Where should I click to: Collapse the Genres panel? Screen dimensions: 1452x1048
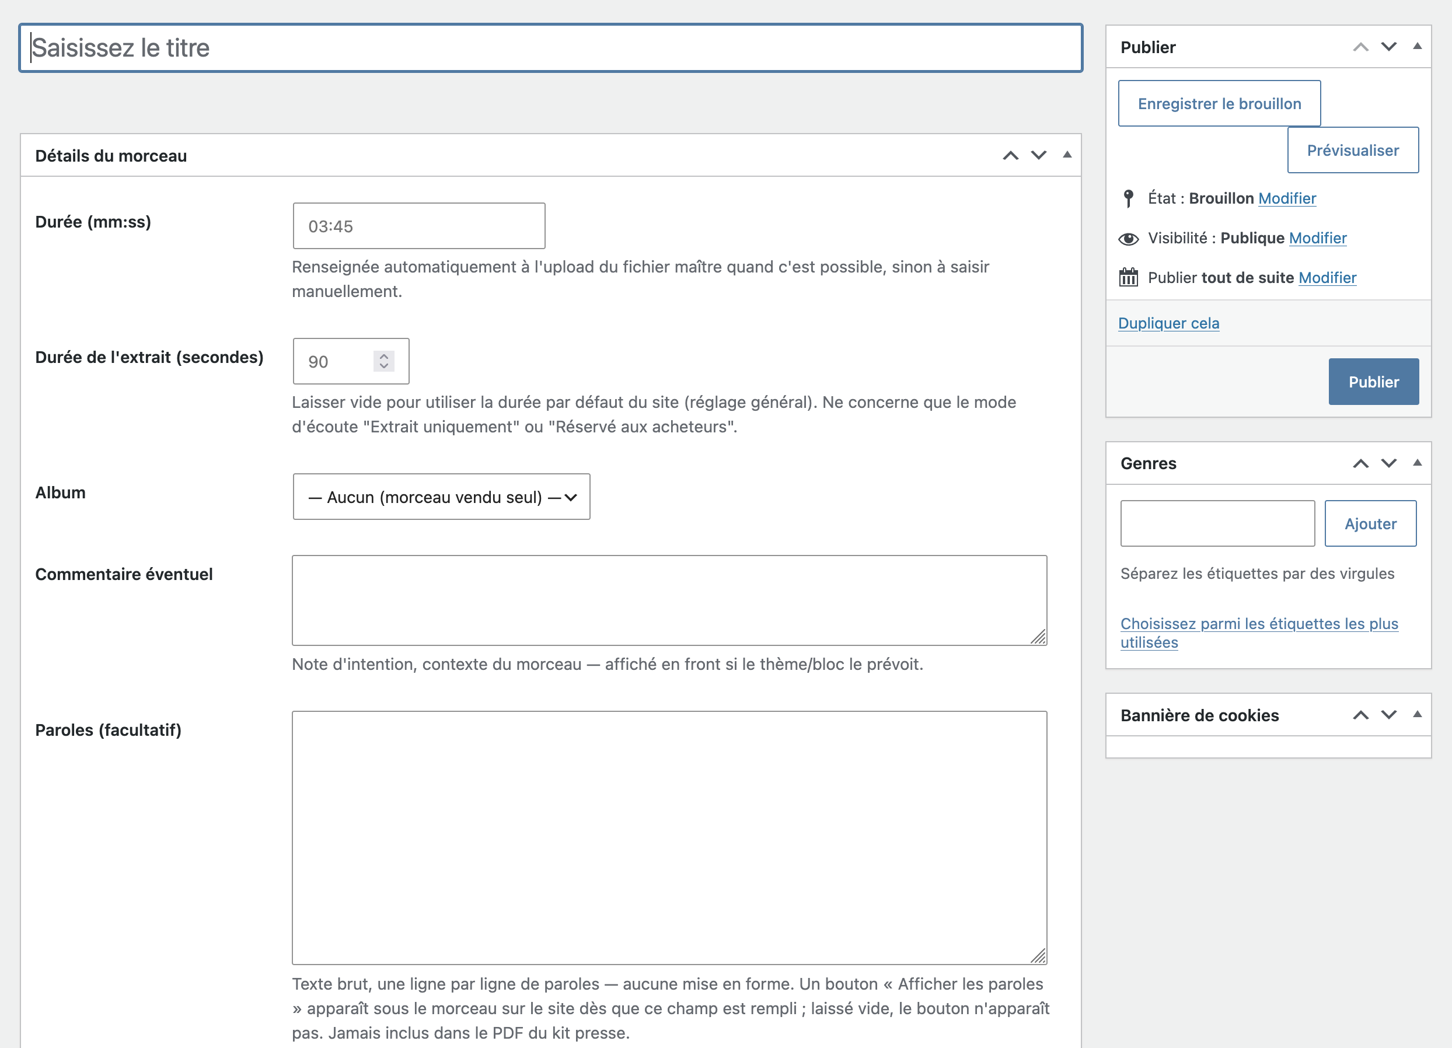point(1417,463)
